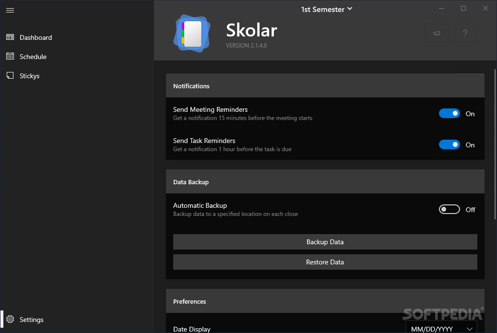This screenshot has height=333, width=497.
Task: Click the Settings gear icon
Action: tap(10, 319)
